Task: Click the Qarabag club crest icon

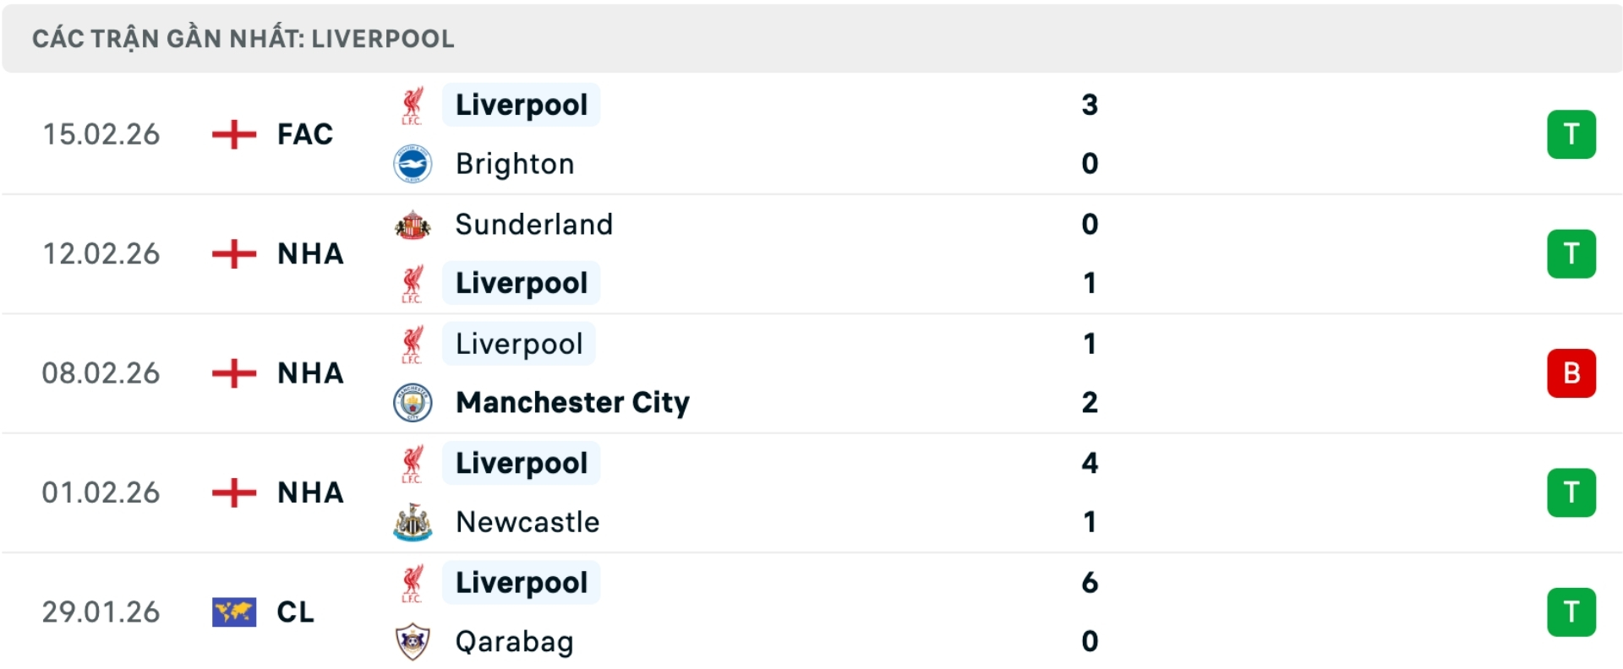Action: point(413,642)
